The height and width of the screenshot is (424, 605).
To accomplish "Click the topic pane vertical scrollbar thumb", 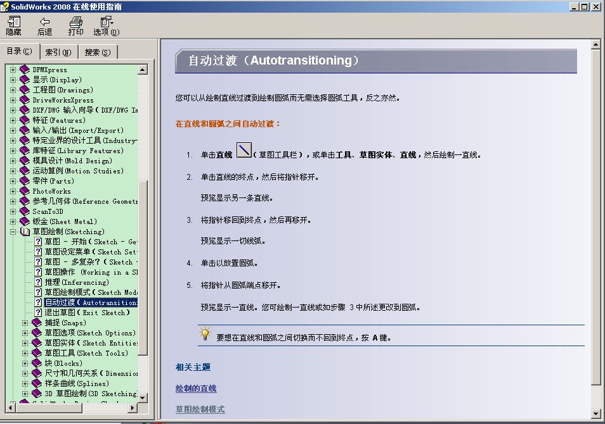I will pos(595,217).
